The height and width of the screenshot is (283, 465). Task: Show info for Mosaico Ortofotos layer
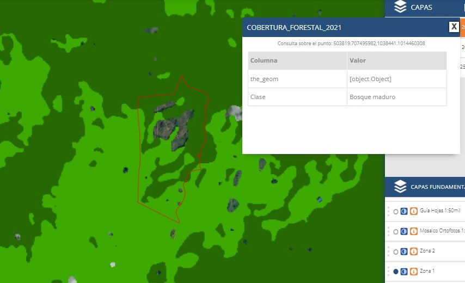click(413, 231)
